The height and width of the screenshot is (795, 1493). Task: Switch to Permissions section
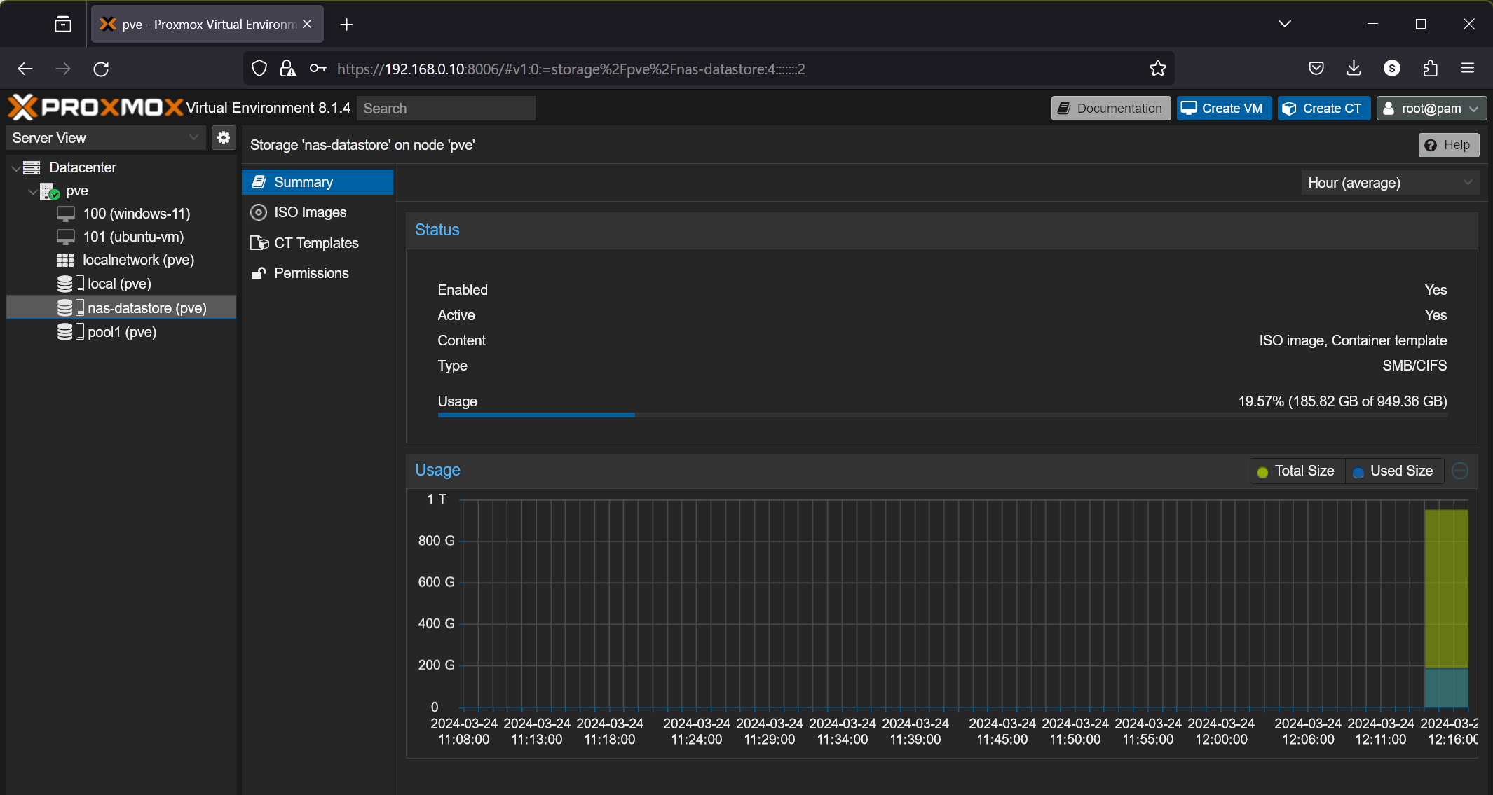318,273
